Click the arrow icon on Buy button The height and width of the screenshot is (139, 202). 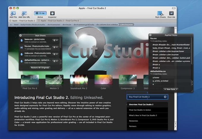165,97
